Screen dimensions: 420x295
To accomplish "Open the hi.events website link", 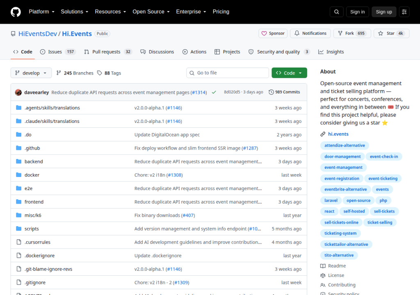I will [338, 134].
